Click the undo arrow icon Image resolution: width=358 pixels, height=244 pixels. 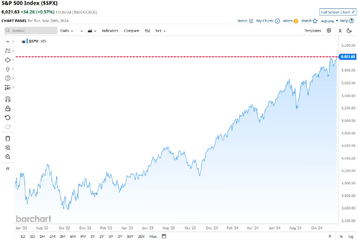tap(8, 118)
